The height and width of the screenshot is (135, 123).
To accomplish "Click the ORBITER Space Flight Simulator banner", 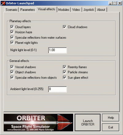I will pyautogui.click(x=38, y=122).
